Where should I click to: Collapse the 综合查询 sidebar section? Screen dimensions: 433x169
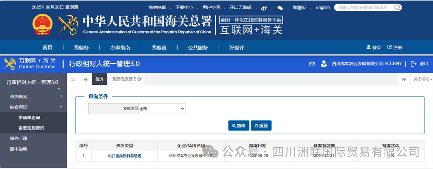33,107
